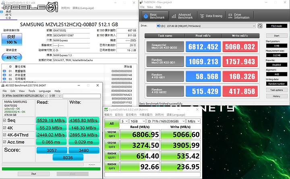290x179 pixels.
Task: Toggle the 4K checkbox in AS SSD
Action: [x=4, y=128]
